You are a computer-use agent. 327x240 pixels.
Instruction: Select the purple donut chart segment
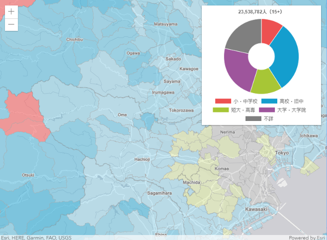(x=238, y=69)
